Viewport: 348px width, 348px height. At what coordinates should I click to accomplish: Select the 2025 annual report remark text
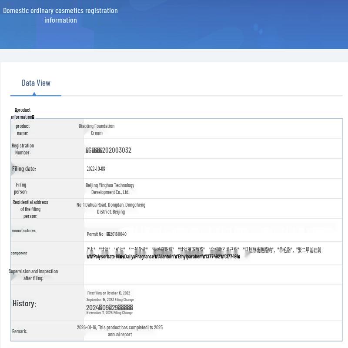tap(120, 331)
